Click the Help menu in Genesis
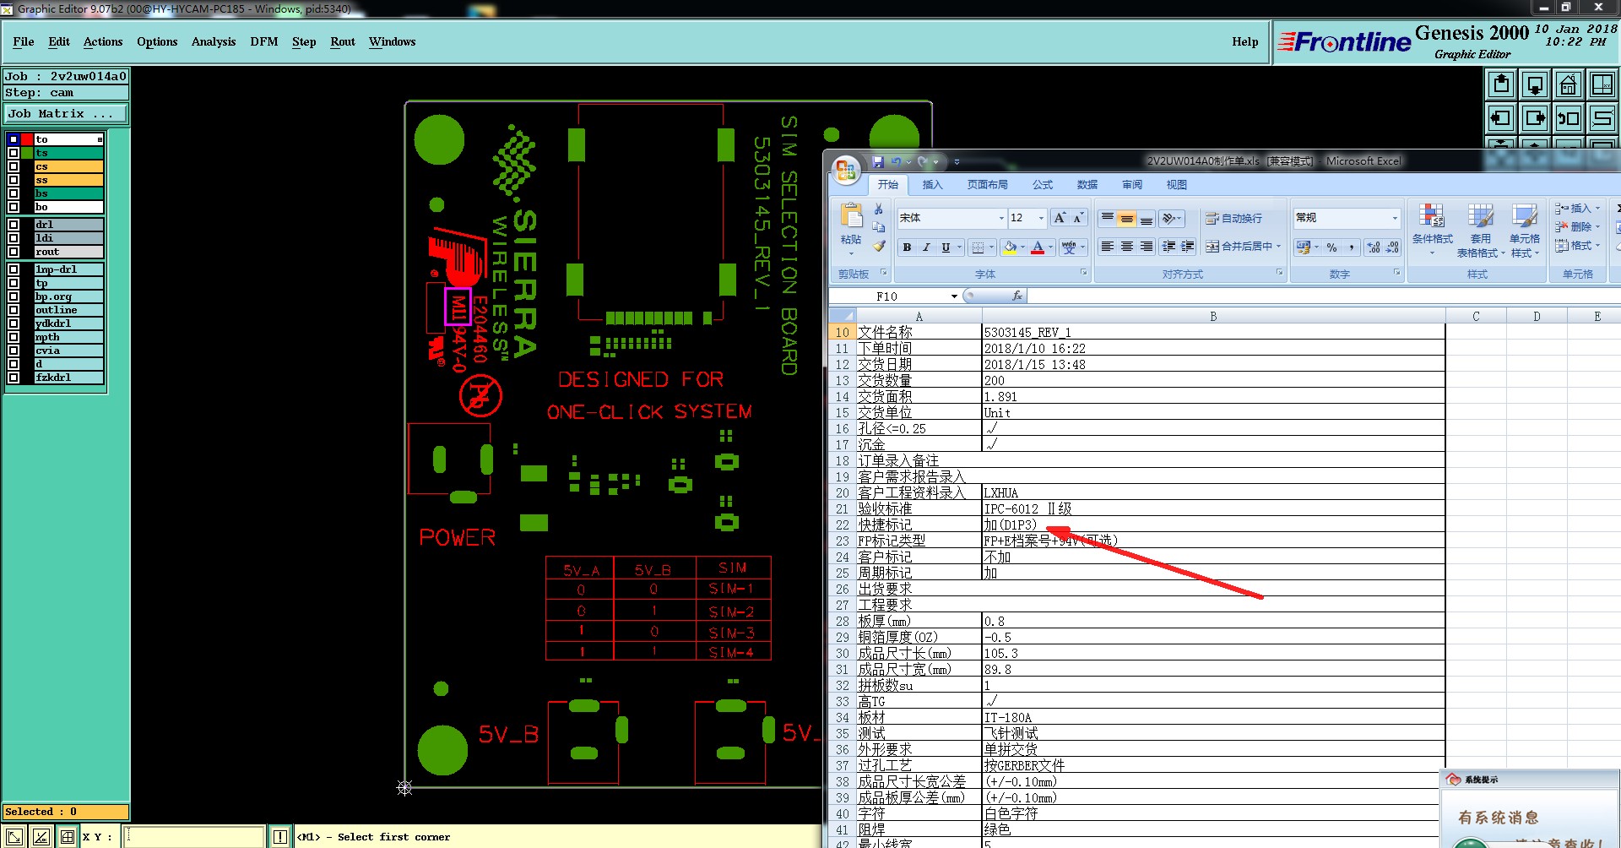This screenshot has width=1621, height=848. point(1244,41)
